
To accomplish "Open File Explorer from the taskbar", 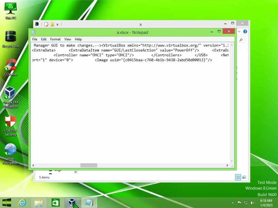I will click(x=39, y=203).
